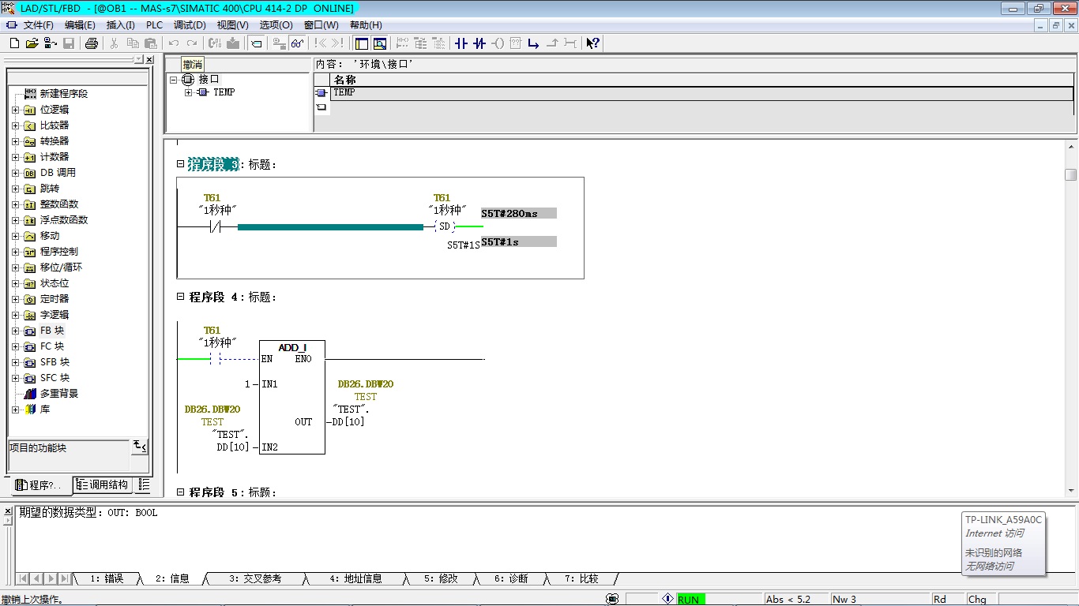1079x606 pixels.
Task: Click the Save toolbar icon
Action: tap(69, 43)
